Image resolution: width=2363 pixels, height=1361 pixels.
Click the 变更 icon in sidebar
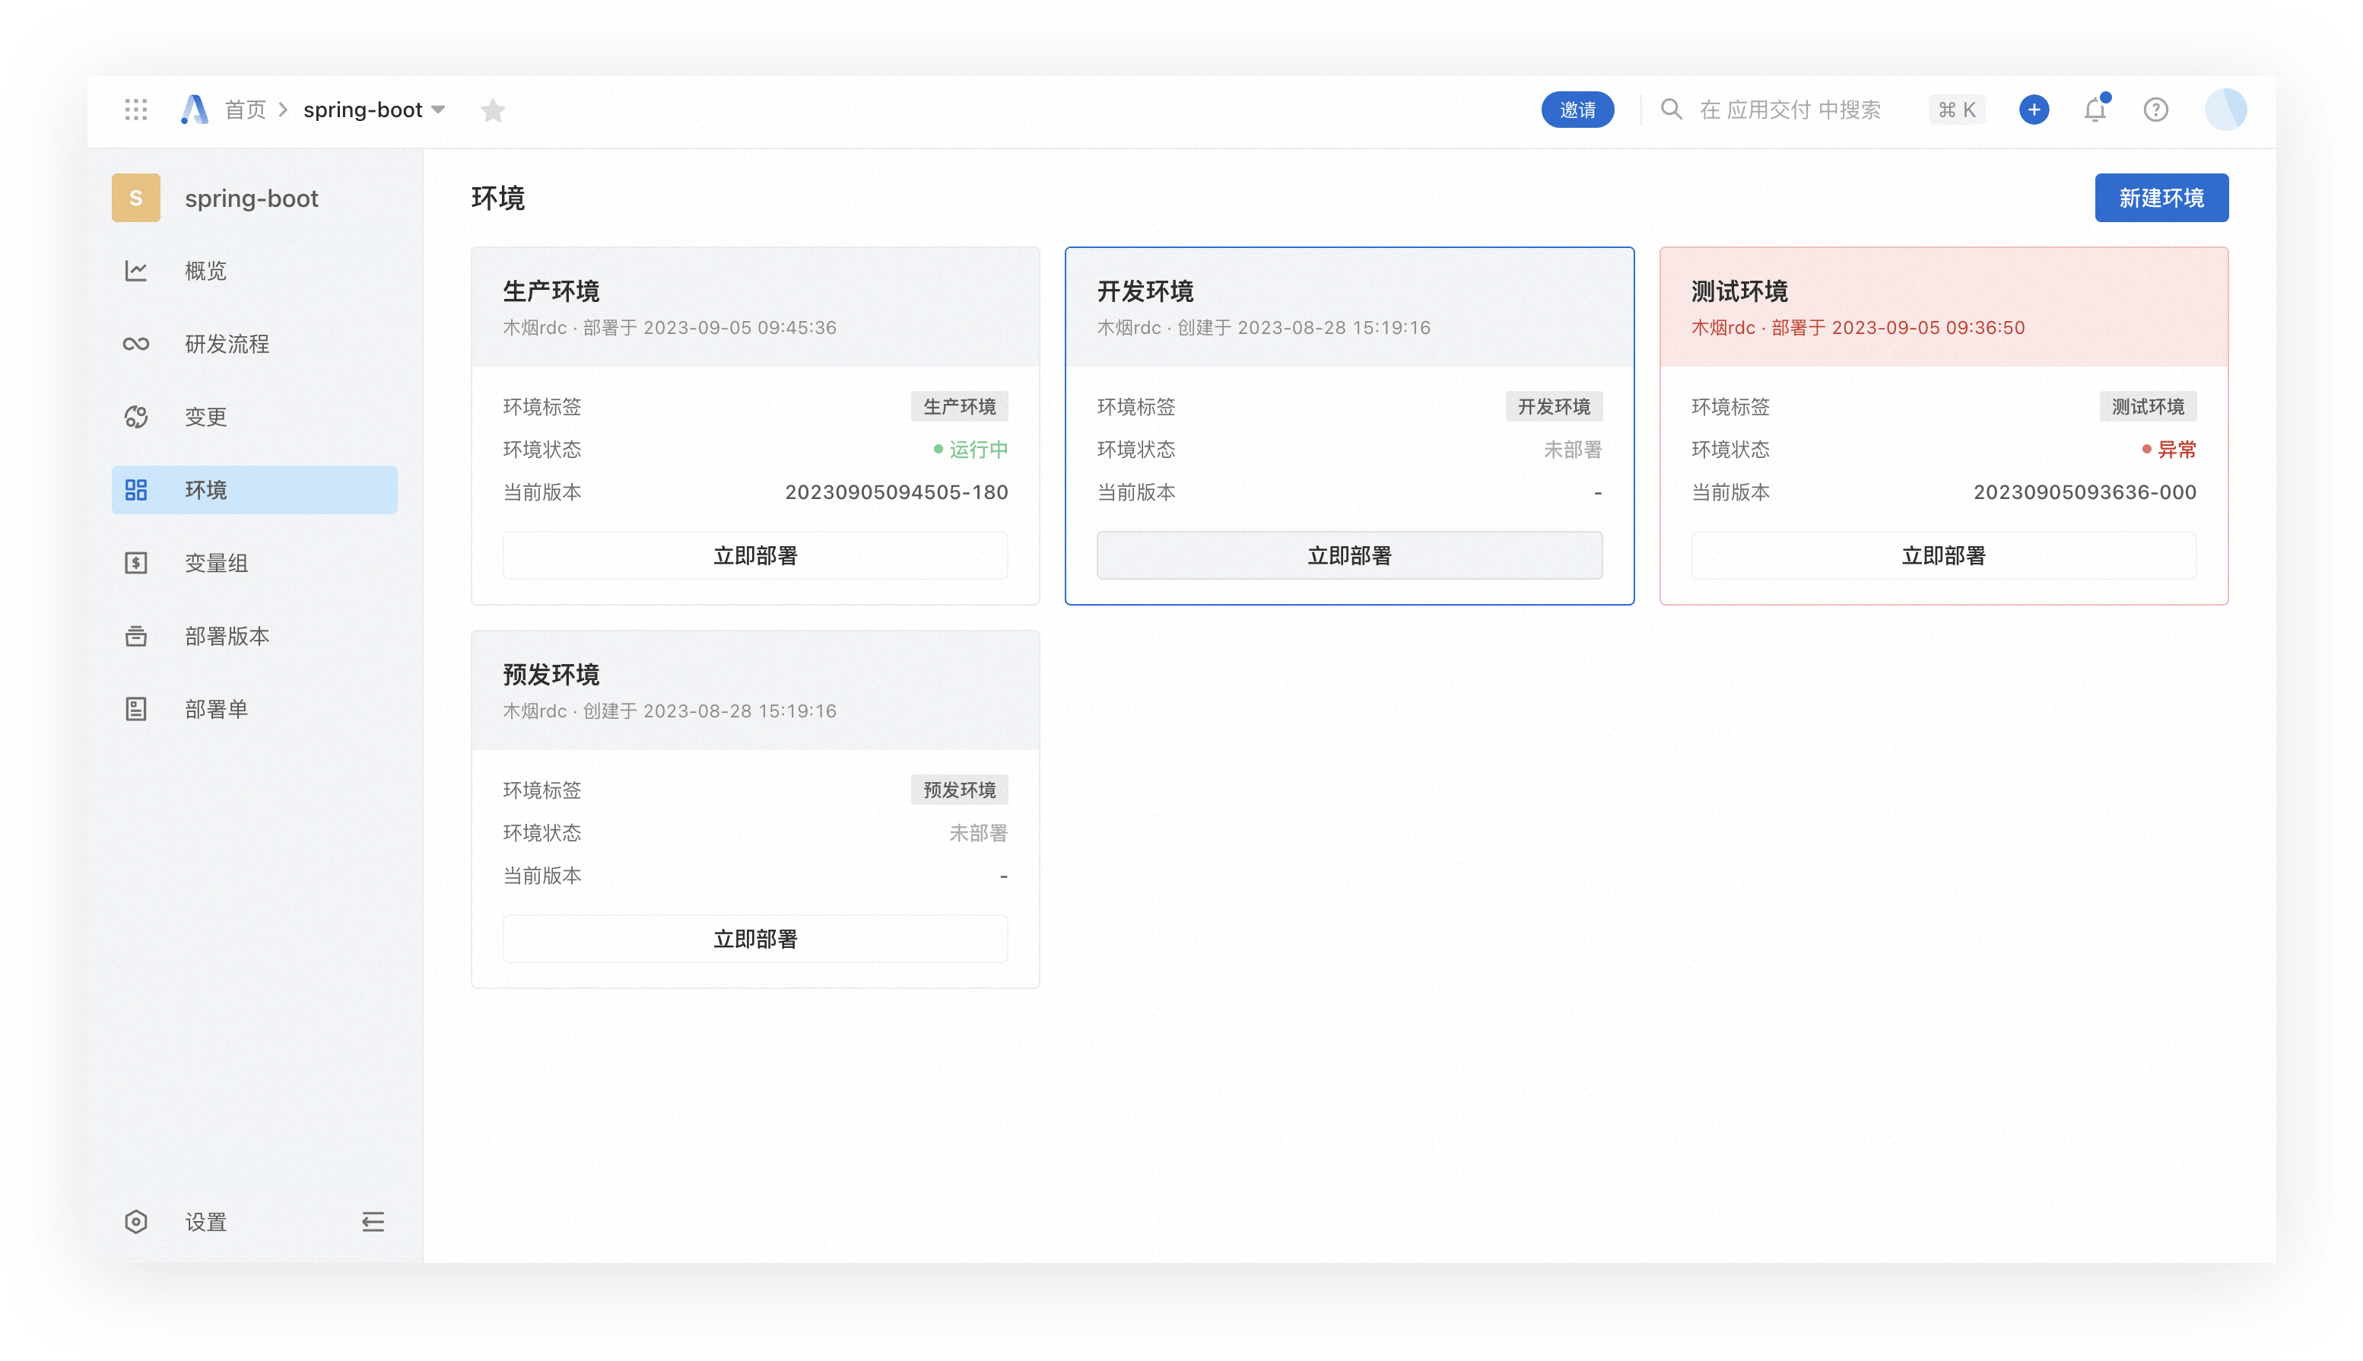tap(135, 416)
